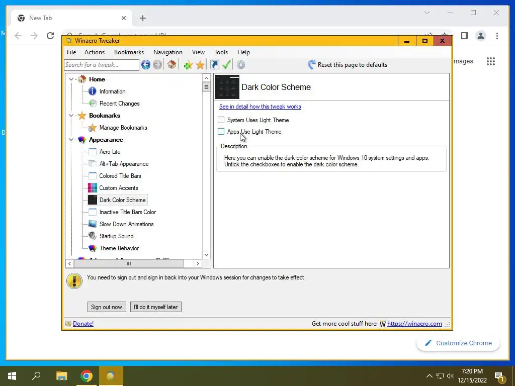The height and width of the screenshot is (386, 515).
Task: Click the Recent Changes clock icon
Action: (x=93, y=104)
